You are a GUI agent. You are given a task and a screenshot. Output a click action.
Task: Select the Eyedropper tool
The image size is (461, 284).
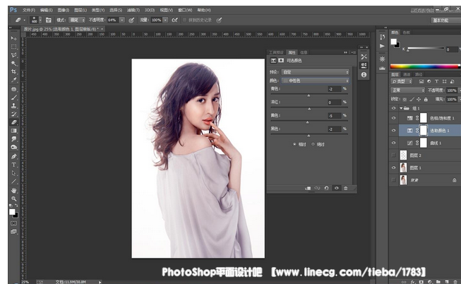click(14, 80)
